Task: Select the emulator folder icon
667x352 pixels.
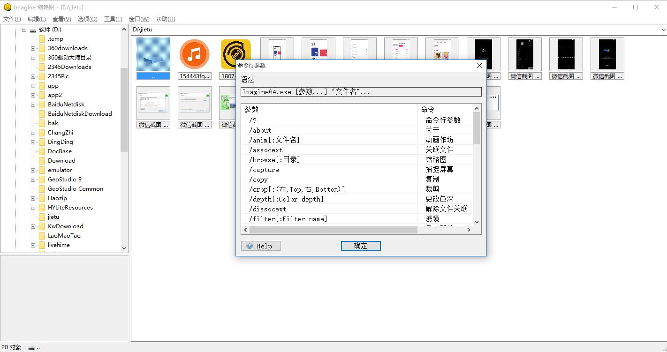Action: click(42, 170)
